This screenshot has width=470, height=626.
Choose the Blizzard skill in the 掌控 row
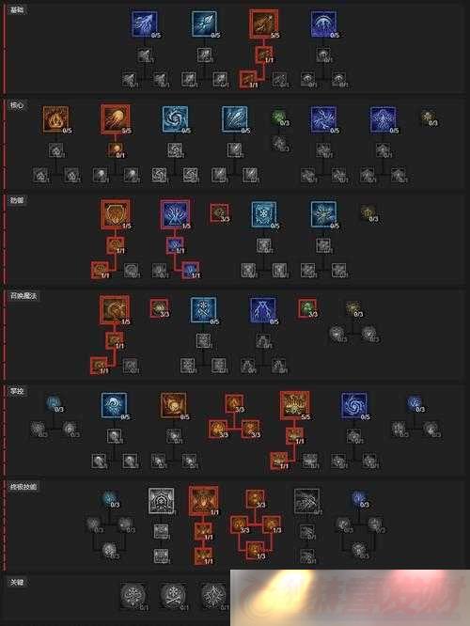114,405
